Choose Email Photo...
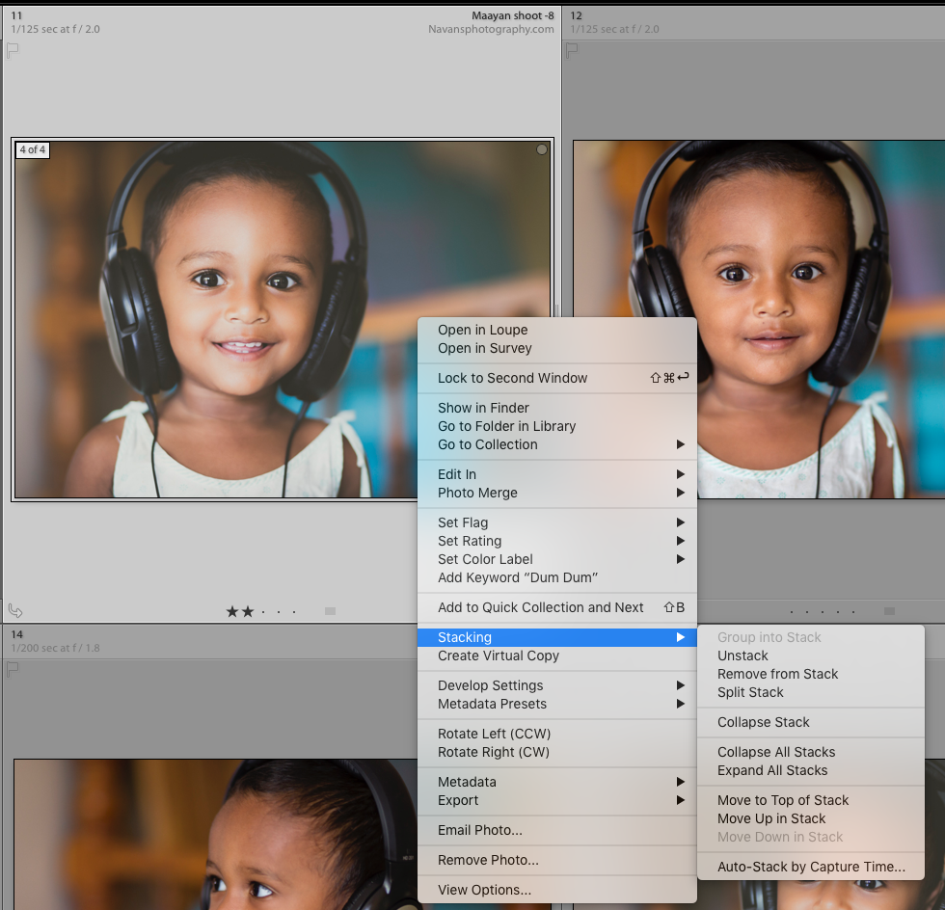The image size is (945, 910). pyautogui.click(x=557, y=830)
